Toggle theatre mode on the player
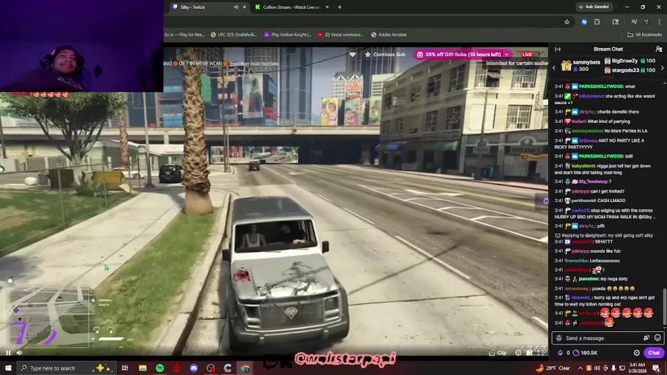 [529, 353]
